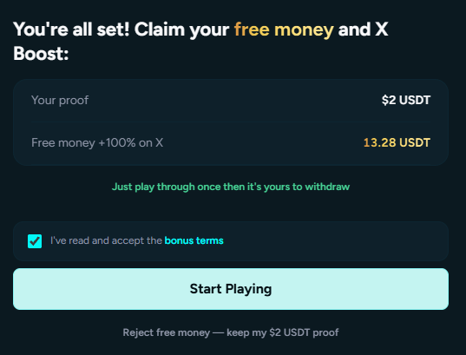Click "Reject free money" words at bottom
Screen dimensions: 466x355
pyautogui.click(x=167, y=332)
